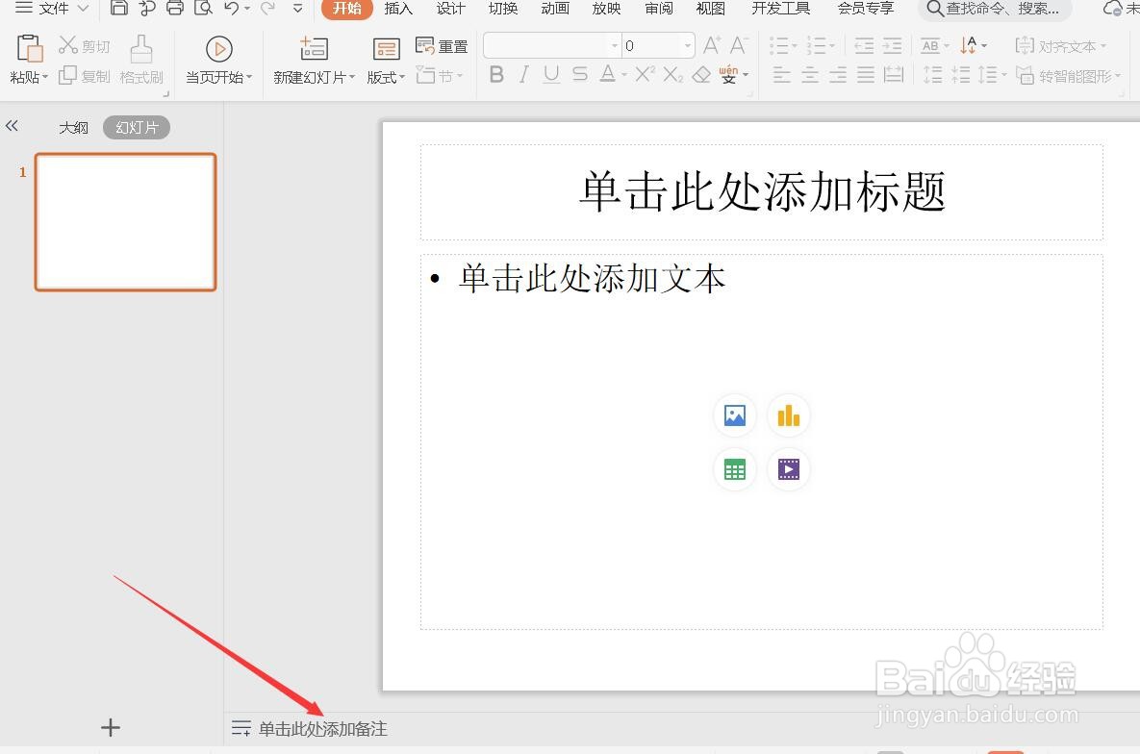The image size is (1140, 754).
Task: Switch to the Transitions (切换) tab
Action: pos(502,9)
